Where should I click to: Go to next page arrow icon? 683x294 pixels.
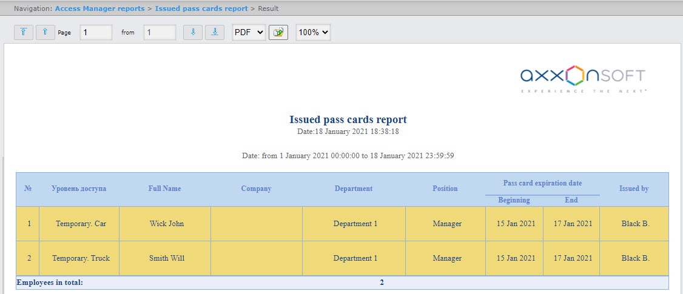[x=192, y=32]
